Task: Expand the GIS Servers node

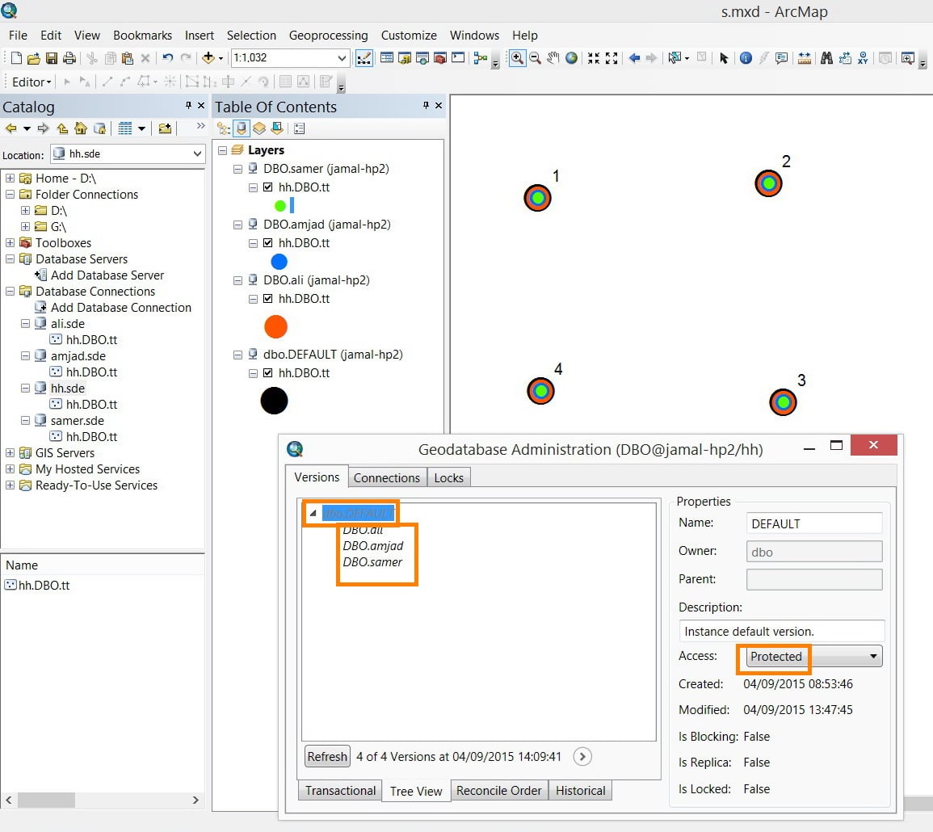Action: pyautogui.click(x=11, y=453)
